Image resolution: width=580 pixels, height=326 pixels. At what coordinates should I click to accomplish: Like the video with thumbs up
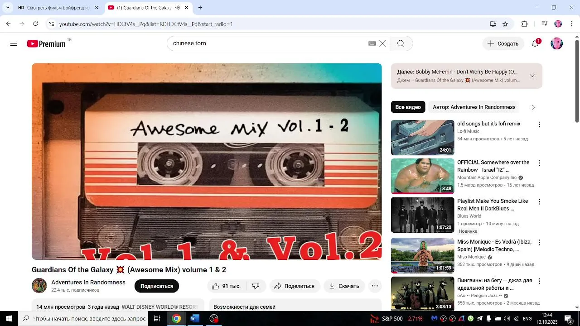227,286
